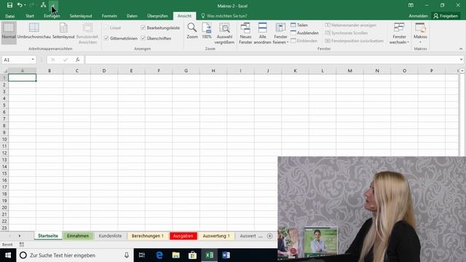Screen dimensions: 466x262
Task: Open Windows Start menu
Action: (8, 255)
